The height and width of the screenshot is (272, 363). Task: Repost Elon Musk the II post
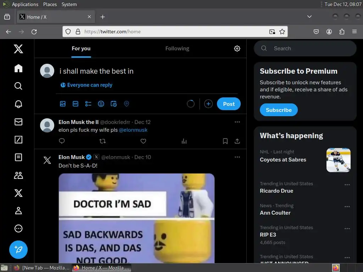(102, 141)
